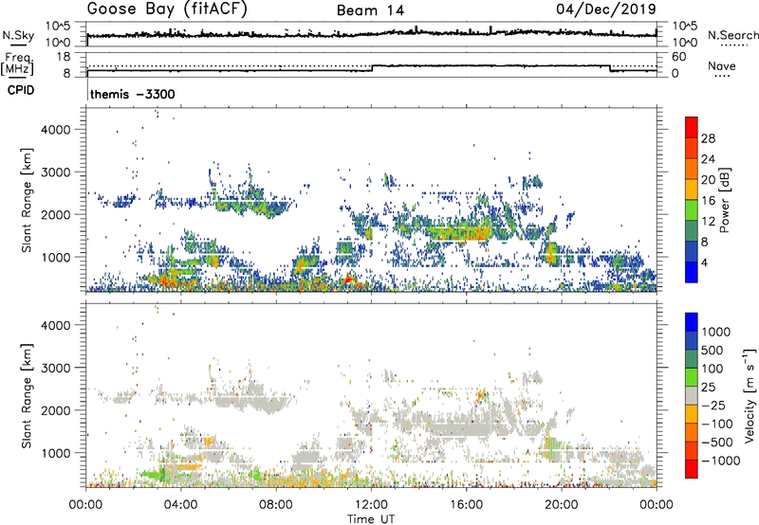Click the "Beam 14" heading
The image size is (759, 525).
click(x=370, y=10)
